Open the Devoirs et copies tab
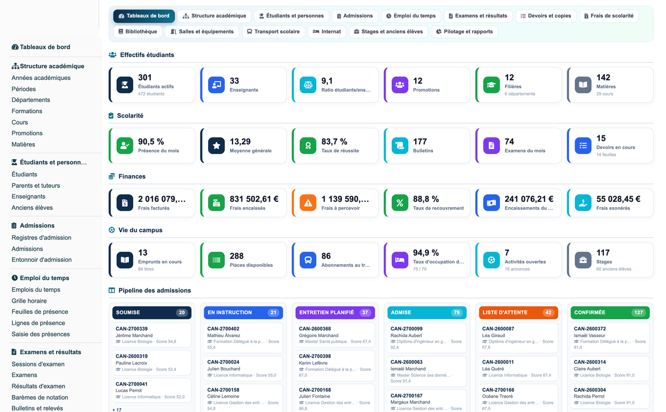Viewport: 666px width, 412px height. pos(546,16)
